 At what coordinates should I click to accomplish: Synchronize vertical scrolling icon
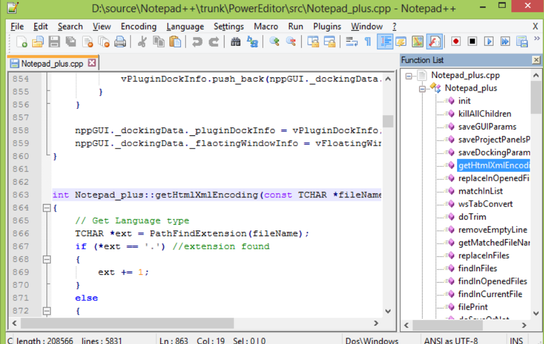(313, 42)
